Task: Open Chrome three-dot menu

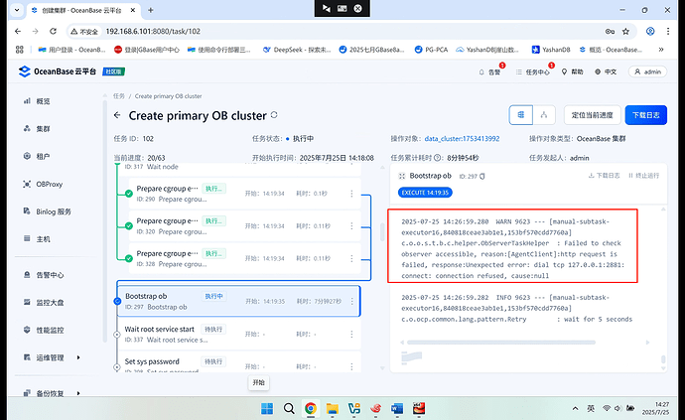Action: [x=667, y=32]
